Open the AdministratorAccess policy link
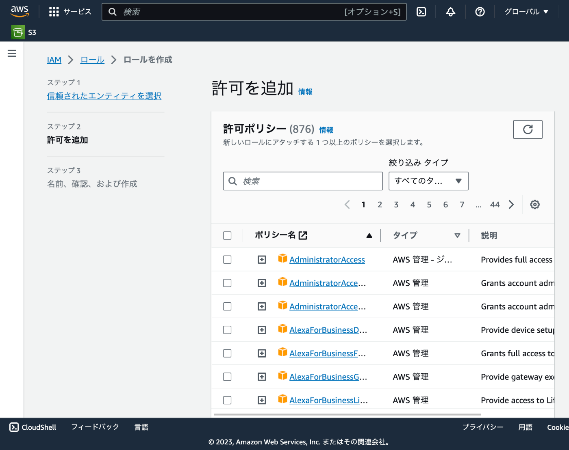Screen dimensions: 569x450 327,260
